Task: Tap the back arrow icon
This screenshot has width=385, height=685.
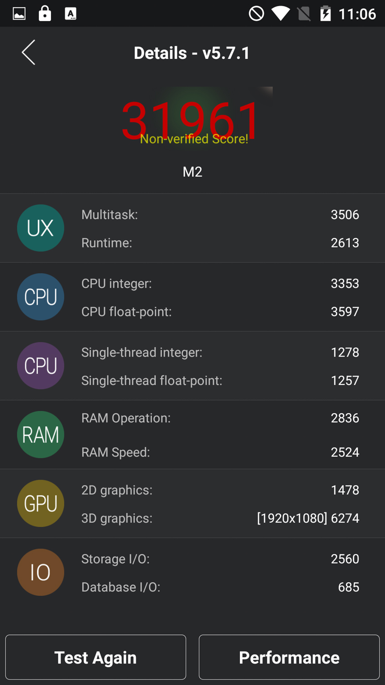Action: [28, 53]
